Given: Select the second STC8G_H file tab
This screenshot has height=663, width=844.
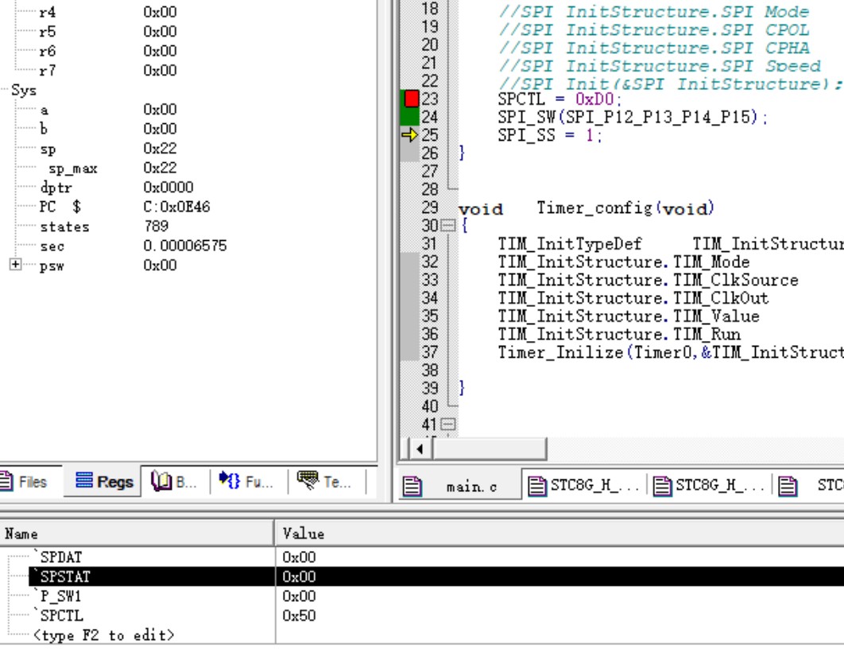Looking at the screenshot, I should pos(710,487).
